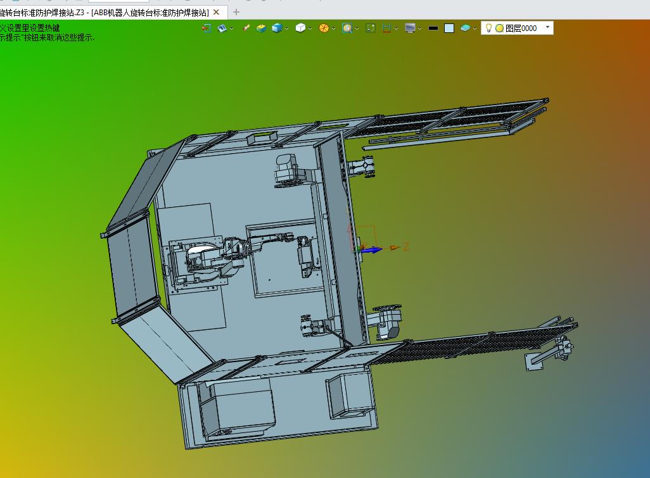The height and width of the screenshot is (478, 650).
Task: Open the 图层0000 layer dropdown
Action: pyautogui.click(x=547, y=28)
